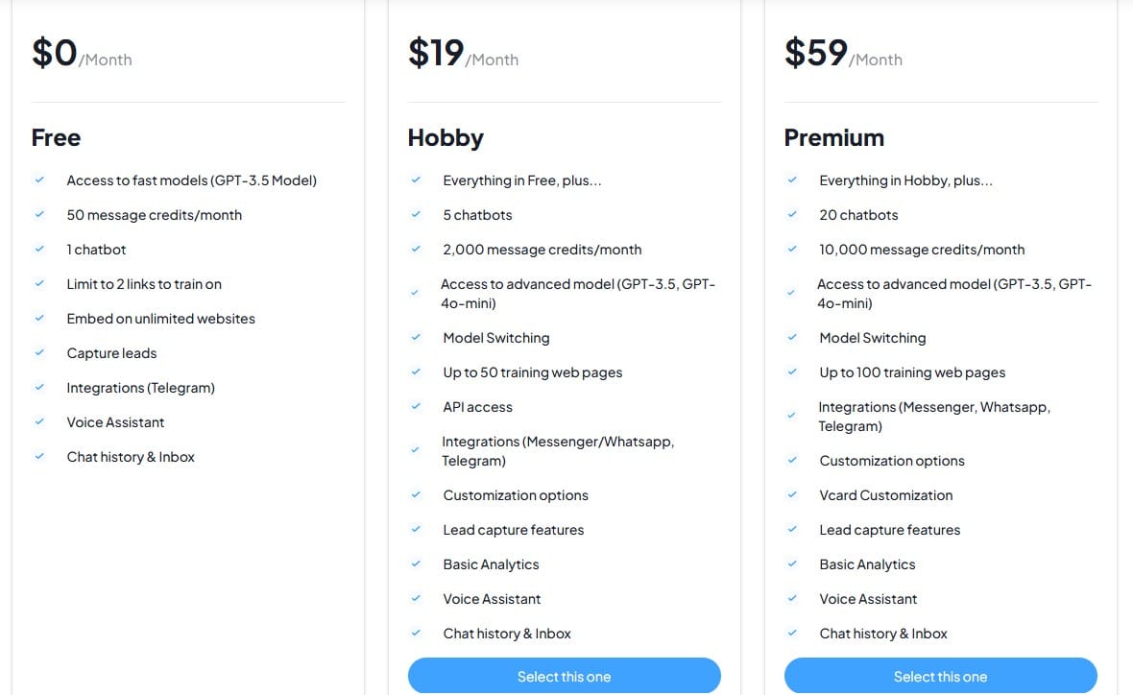Click the checkmark beside Access to fast models
Screen dimensions: 1133x695
click(39, 180)
